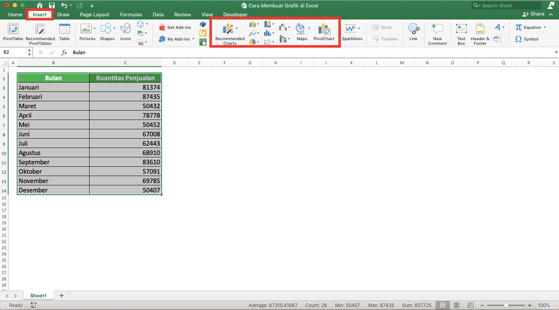Add a new sheet with plus button
The image size is (559, 310).
61,296
